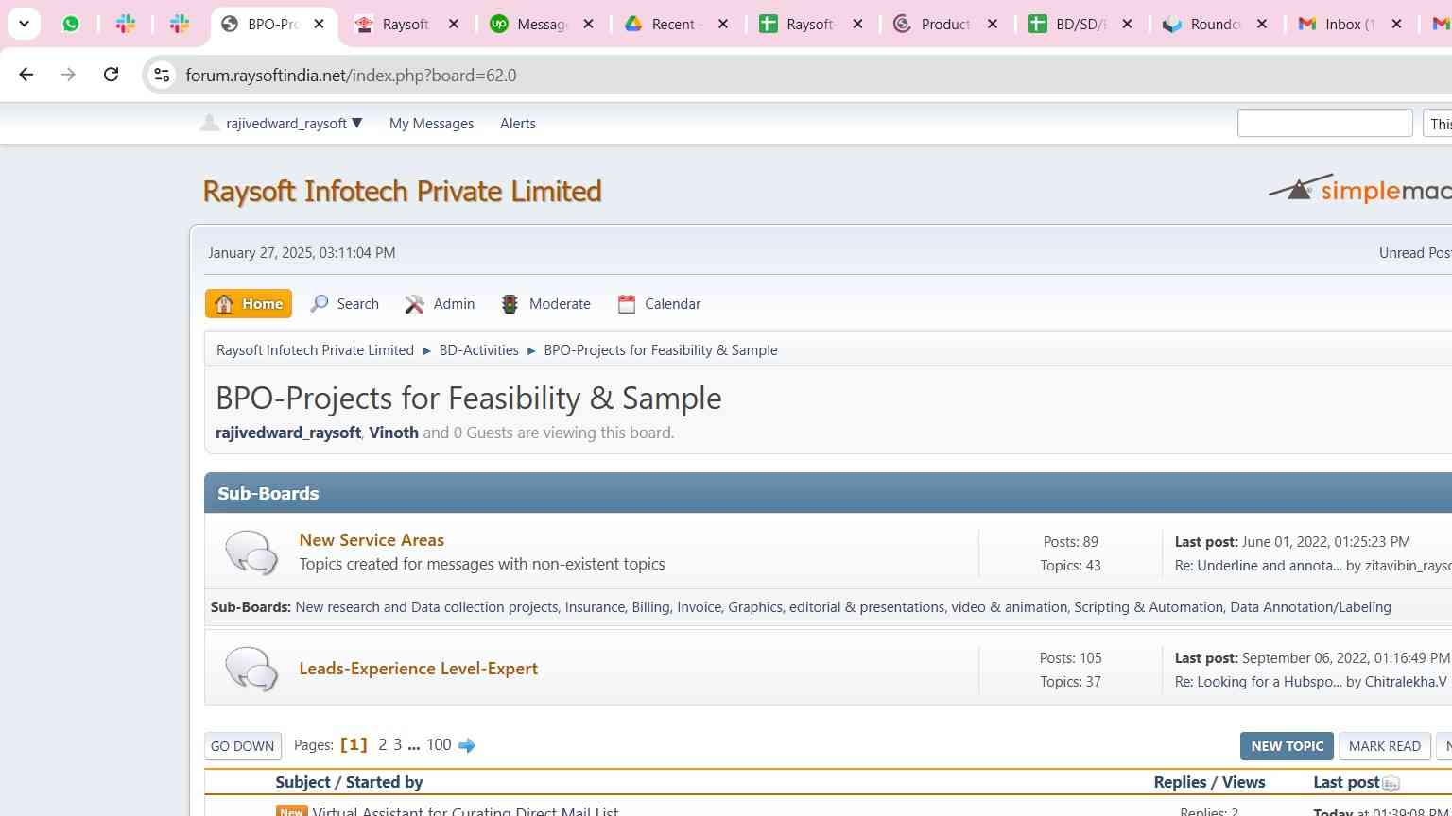Open rajivedward_raysoft viewer profile link

tap(288, 433)
